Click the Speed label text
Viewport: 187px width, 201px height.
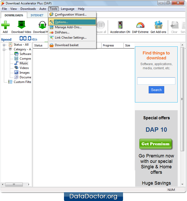[x=6, y=39]
